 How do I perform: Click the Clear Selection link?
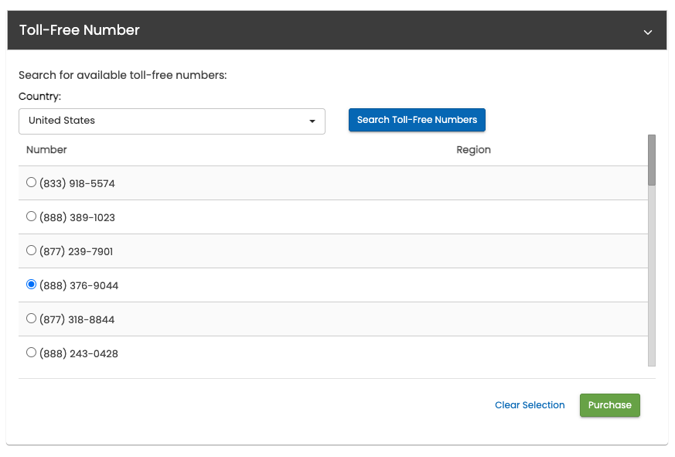530,405
